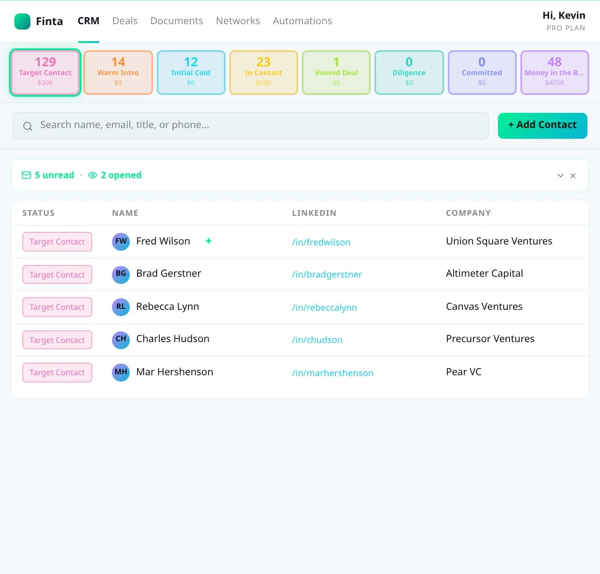Click the opened eye icon
The width and height of the screenshot is (600, 574).
(x=93, y=175)
